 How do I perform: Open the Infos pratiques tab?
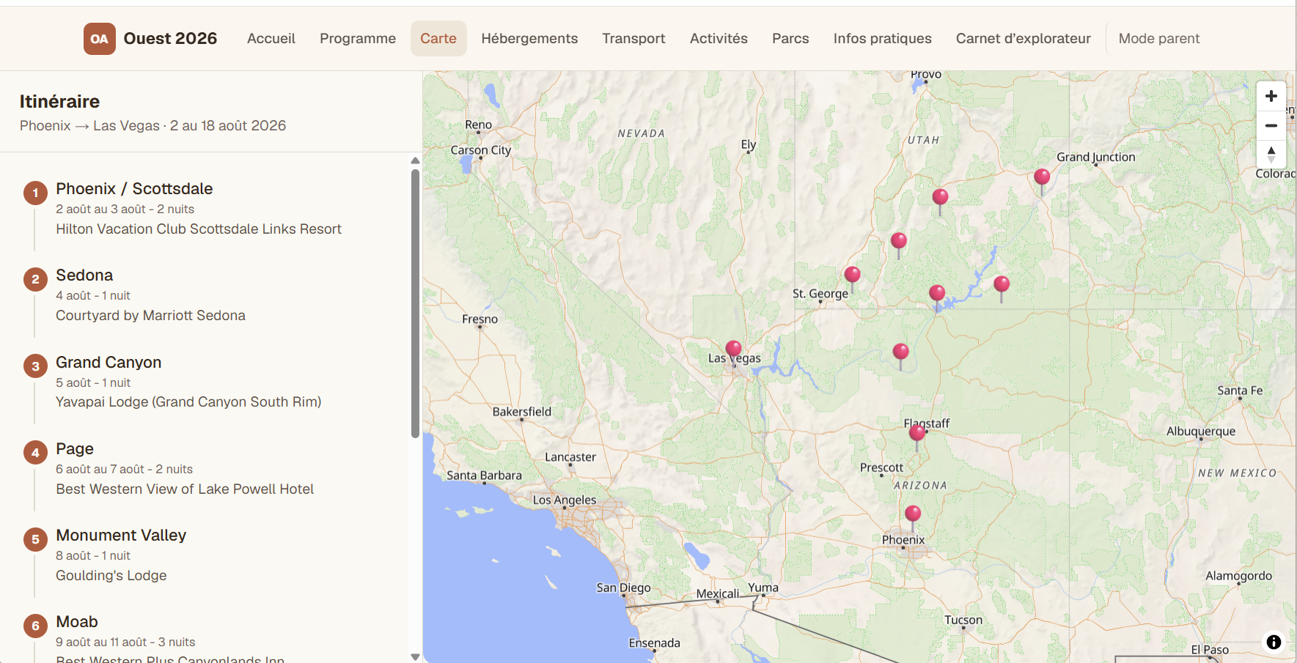tap(882, 39)
